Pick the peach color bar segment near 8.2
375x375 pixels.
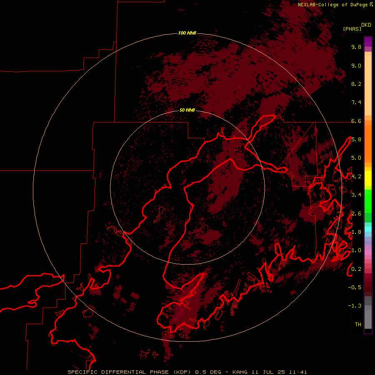pyautogui.click(x=368, y=85)
